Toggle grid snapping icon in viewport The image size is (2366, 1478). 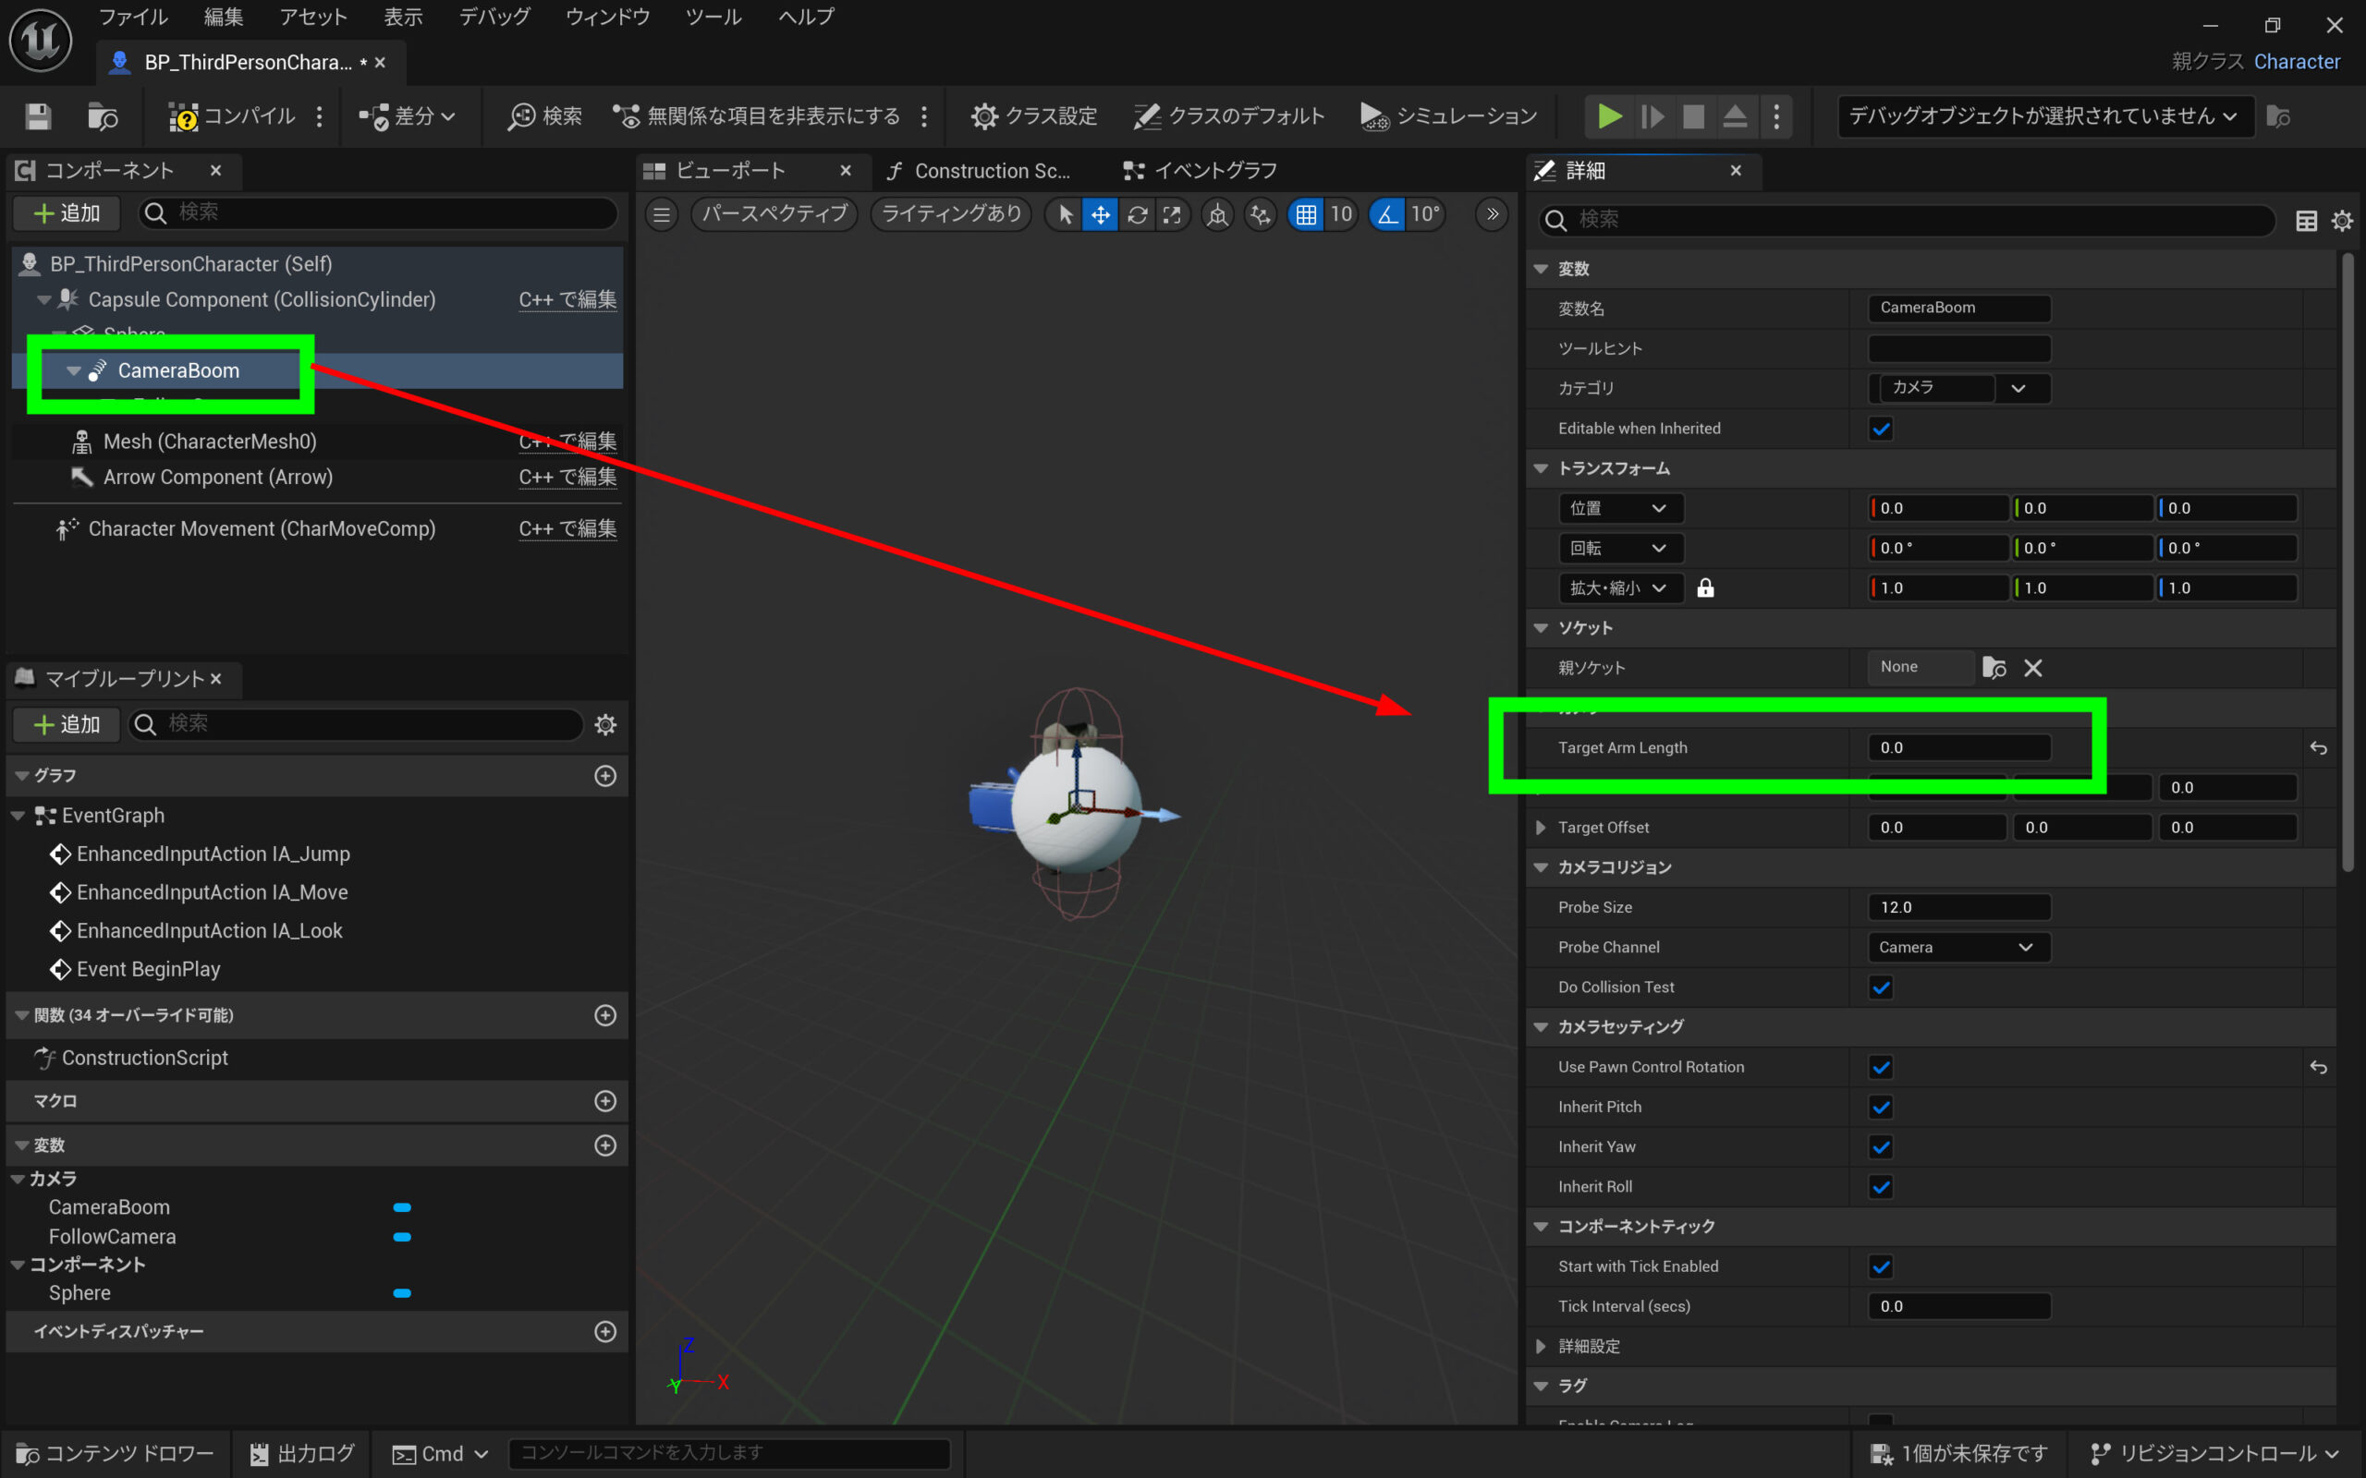point(1305,215)
